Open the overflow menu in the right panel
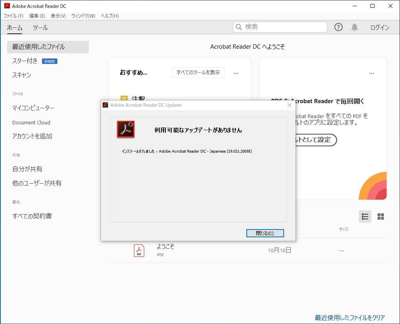The height and width of the screenshot is (324, 400). [372, 73]
